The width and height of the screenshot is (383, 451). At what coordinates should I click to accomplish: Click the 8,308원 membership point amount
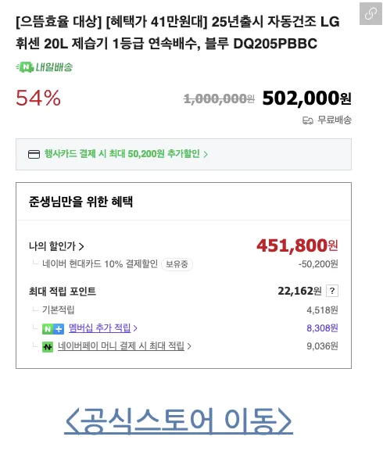pyautogui.click(x=322, y=328)
